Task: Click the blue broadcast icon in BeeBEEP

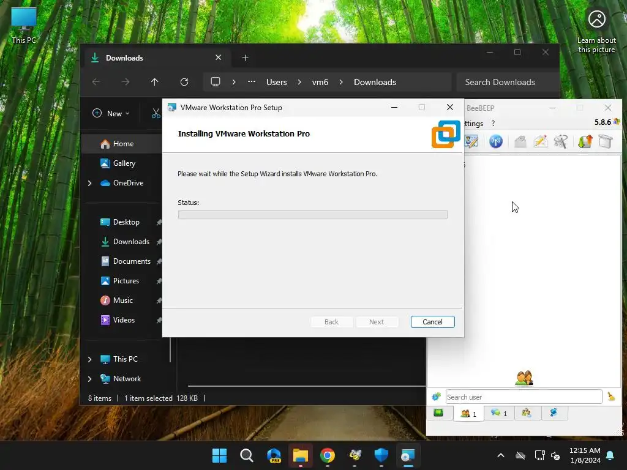Action: [x=496, y=141]
